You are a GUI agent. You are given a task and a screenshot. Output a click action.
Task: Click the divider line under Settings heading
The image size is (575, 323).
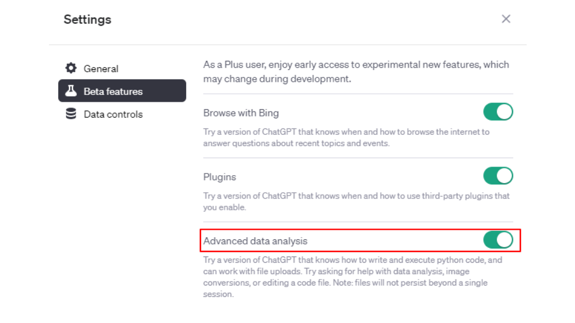pos(287,45)
